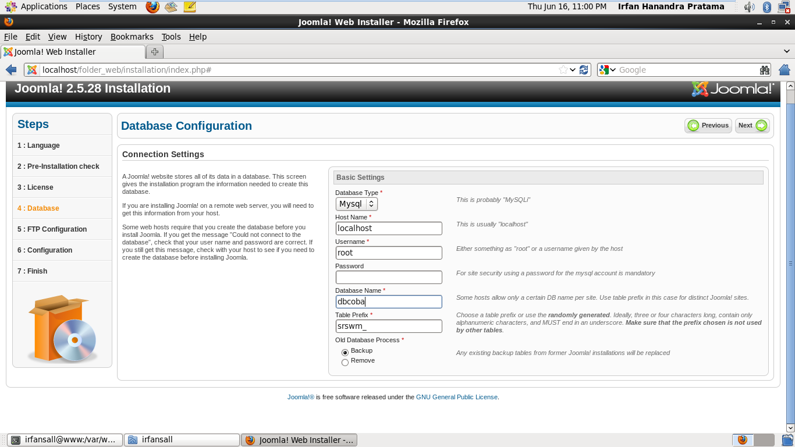795x447 pixels.
Task: Click the terminal taskbar button irfansall@www
Action: click(x=65, y=440)
